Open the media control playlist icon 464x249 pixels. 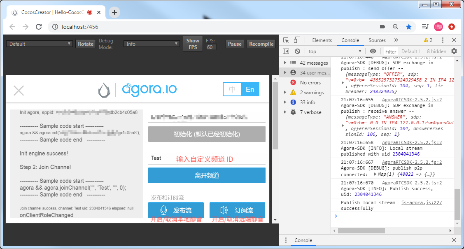[x=425, y=27]
